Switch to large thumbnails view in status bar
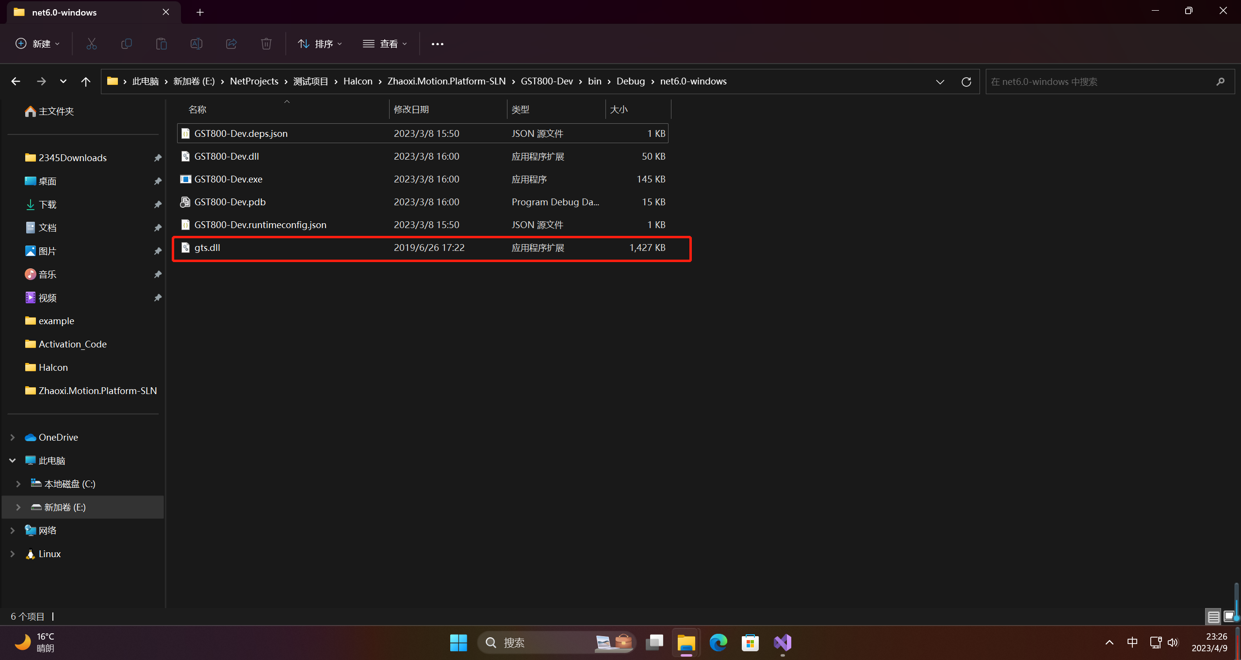Viewport: 1241px width, 660px height. [x=1228, y=616]
